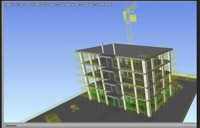Viewport: 200px width, 128px height.
Task: Click the Jour=152 overlay text
Action: tap(57, 4)
